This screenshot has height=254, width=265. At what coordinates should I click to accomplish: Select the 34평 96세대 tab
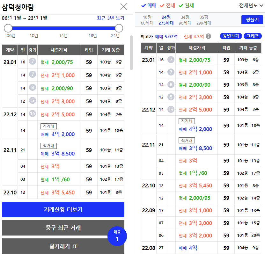[185, 20]
